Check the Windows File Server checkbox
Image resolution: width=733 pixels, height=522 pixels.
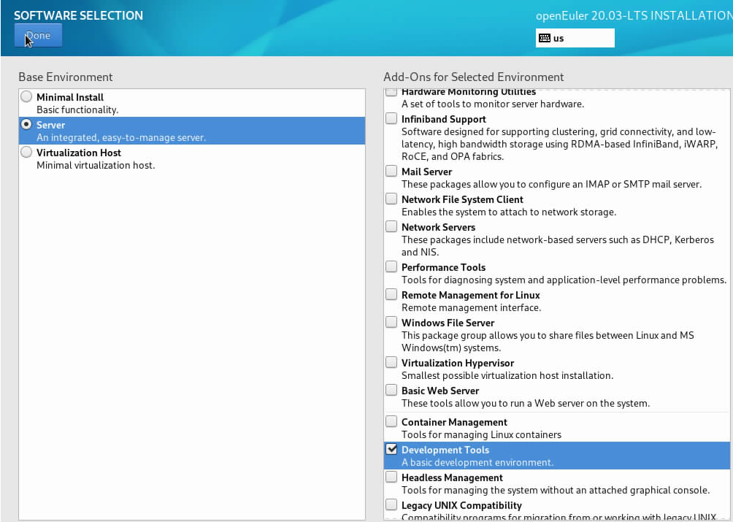tap(391, 322)
